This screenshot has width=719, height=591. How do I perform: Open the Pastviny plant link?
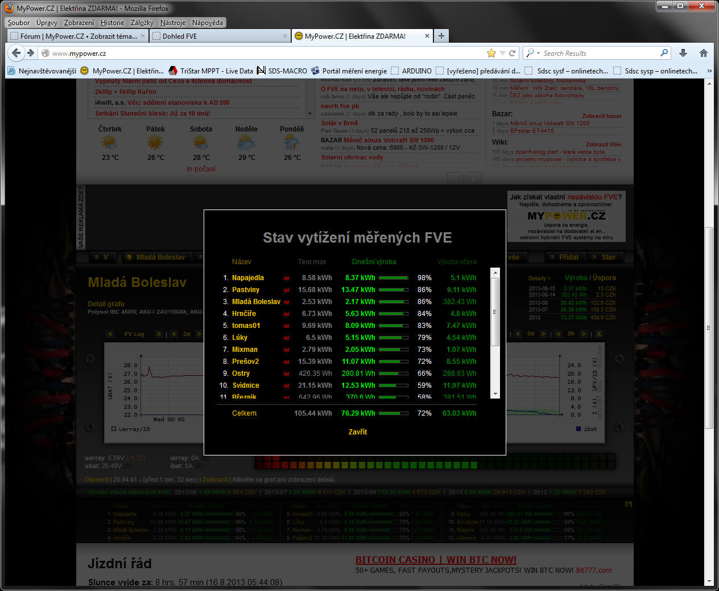tap(245, 290)
